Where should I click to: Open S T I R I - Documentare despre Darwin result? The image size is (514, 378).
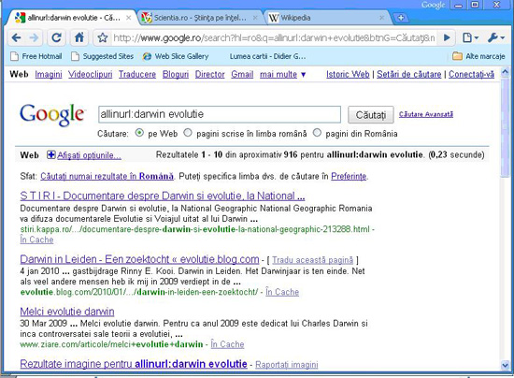tap(163, 196)
